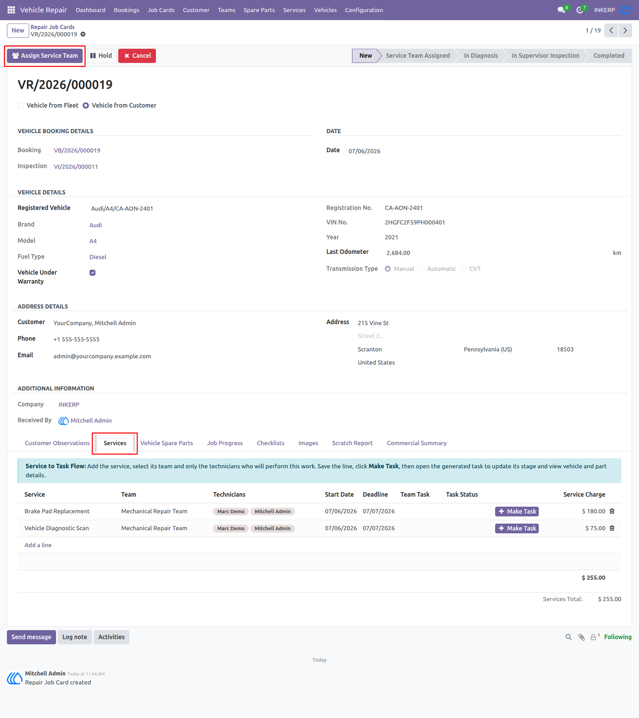This screenshot has height=718, width=639.
Task: Switch to Vehicle Spare Parts tab
Action: click(x=167, y=443)
